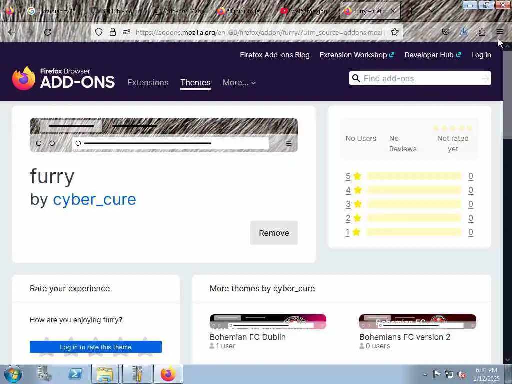Click the Find add-ons search field
The width and height of the screenshot is (512, 384).
(x=420, y=78)
